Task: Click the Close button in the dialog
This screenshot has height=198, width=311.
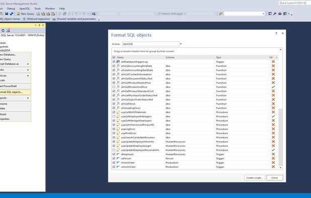Action: [274, 178]
